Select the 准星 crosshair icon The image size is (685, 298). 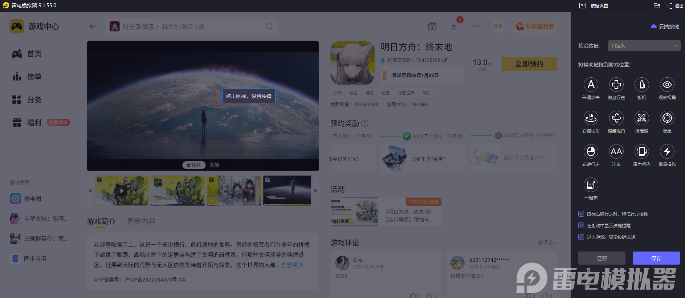667,118
